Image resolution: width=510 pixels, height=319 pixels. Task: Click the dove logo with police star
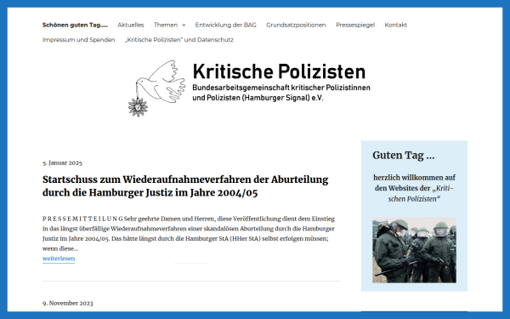156,88
